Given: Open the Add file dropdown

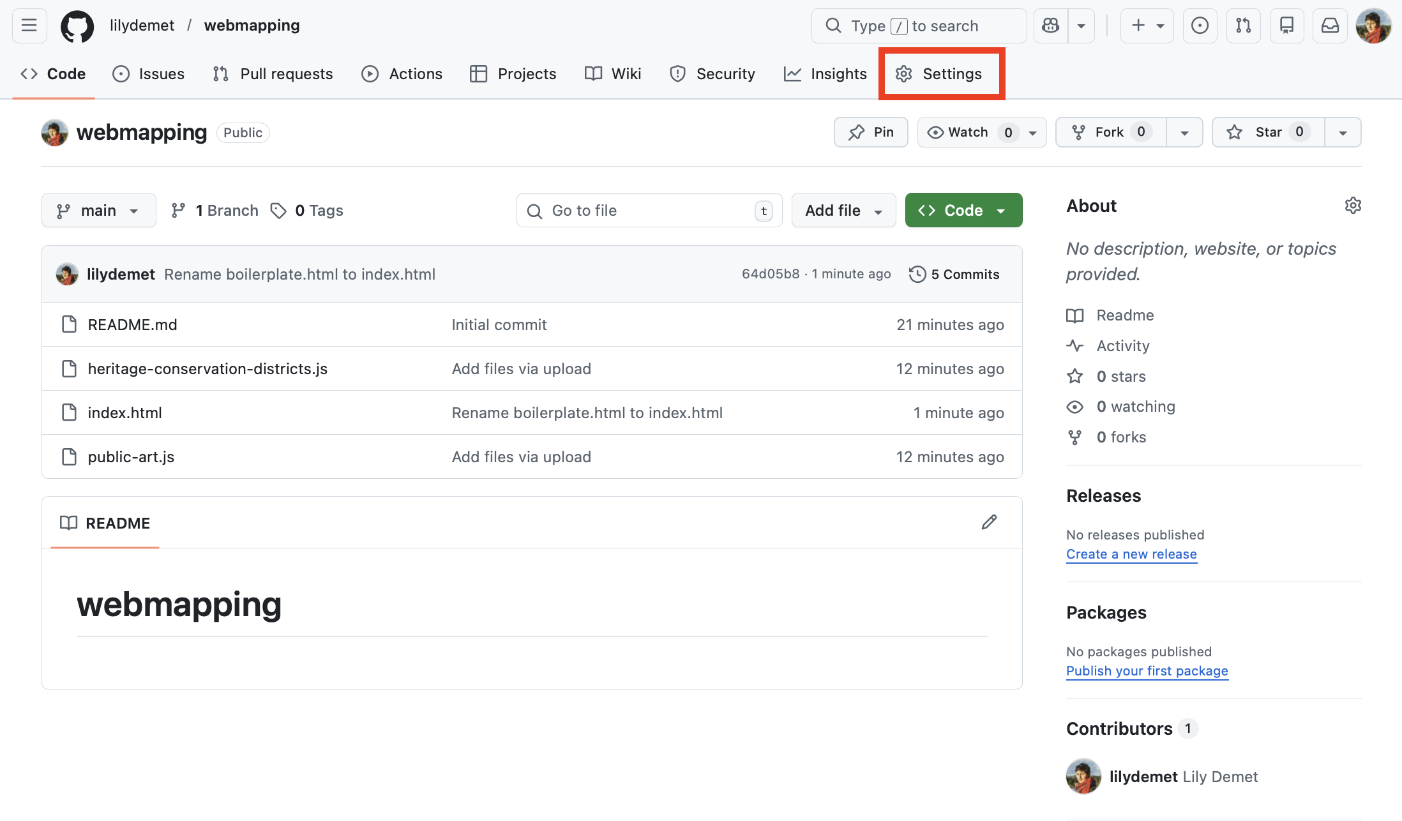Looking at the screenshot, I should coord(843,211).
